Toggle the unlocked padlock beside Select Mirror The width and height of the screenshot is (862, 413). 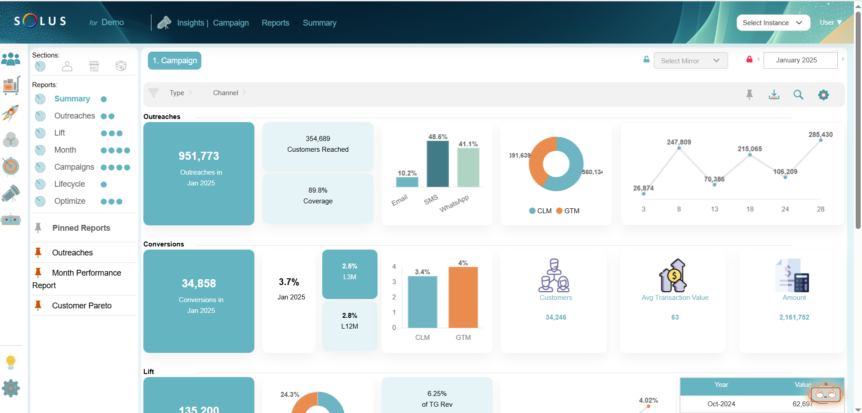coord(646,59)
